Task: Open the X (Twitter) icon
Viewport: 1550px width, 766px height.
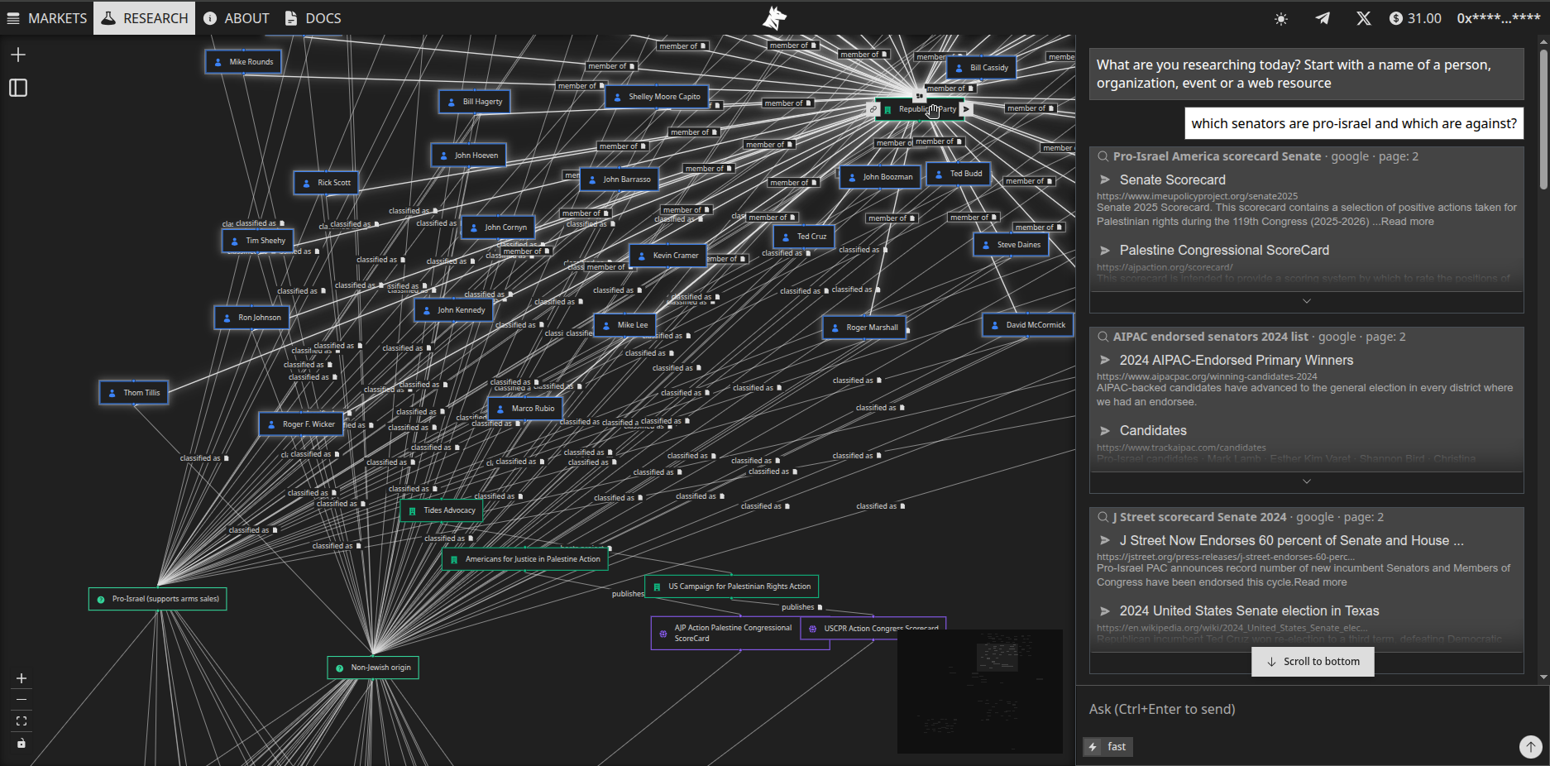Action: (x=1364, y=18)
